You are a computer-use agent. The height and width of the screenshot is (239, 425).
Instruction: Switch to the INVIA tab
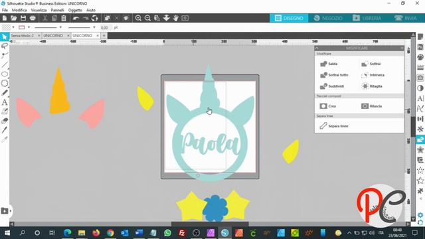(406, 18)
